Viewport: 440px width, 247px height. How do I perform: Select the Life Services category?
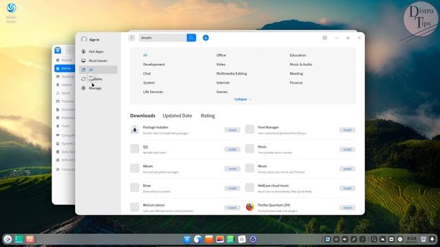click(x=153, y=92)
